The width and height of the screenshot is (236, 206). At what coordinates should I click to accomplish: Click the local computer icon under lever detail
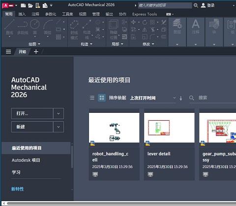[150, 174]
